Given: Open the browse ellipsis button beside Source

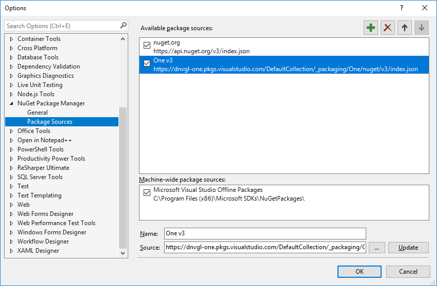Looking at the screenshot, I should pyautogui.click(x=376, y=248).
